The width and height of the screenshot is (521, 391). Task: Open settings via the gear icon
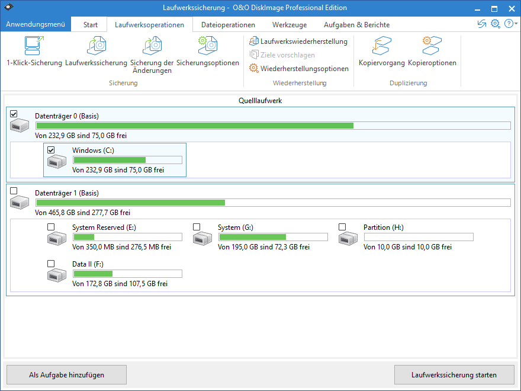pyautogui.click(x=496, y=24)
